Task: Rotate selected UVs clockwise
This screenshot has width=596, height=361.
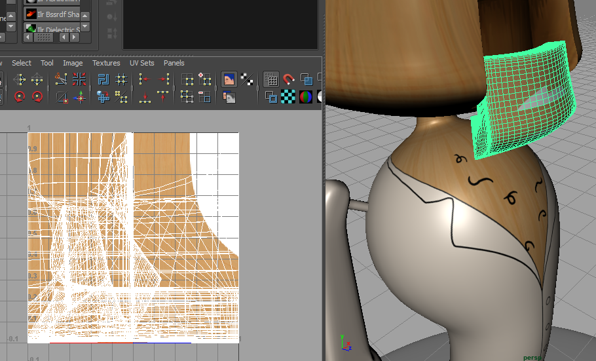Action: pos(37,97)
